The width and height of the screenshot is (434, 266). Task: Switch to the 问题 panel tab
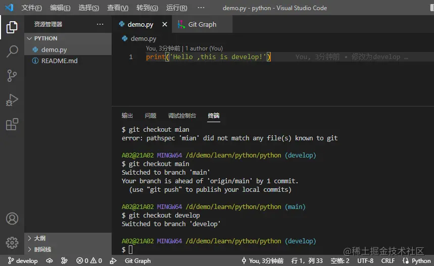tap(151, 115)
